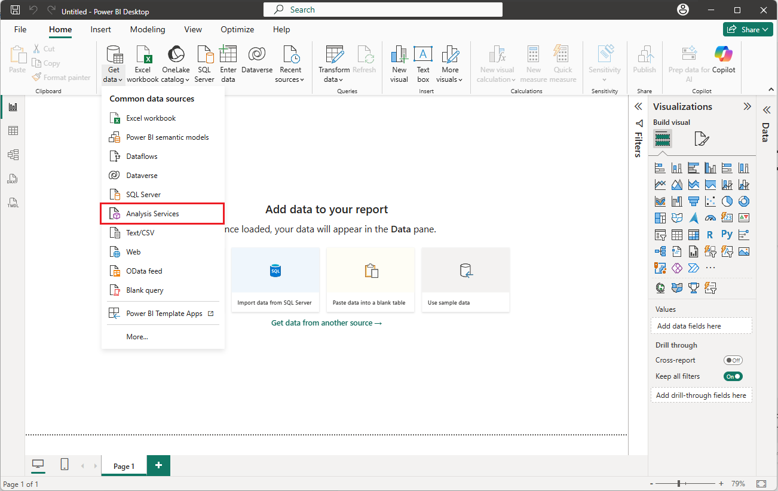This screenshot has height=491, width=778.
Task: Open Power BI Template Apps
Action: point(163,314)
